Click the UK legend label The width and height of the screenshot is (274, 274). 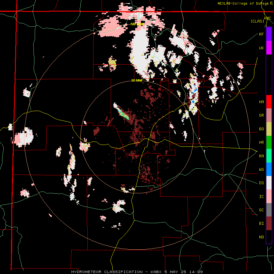(x=261, y=48)
